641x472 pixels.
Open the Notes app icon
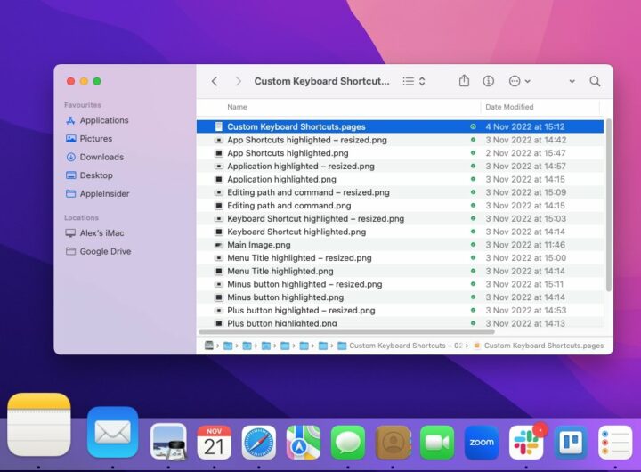pos(39,425)
